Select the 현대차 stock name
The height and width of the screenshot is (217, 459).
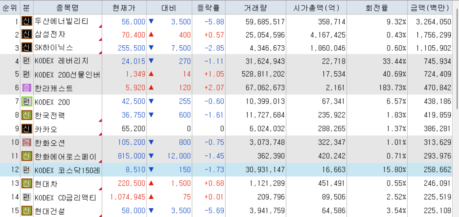pyautogui.click(x=45, y=184)
